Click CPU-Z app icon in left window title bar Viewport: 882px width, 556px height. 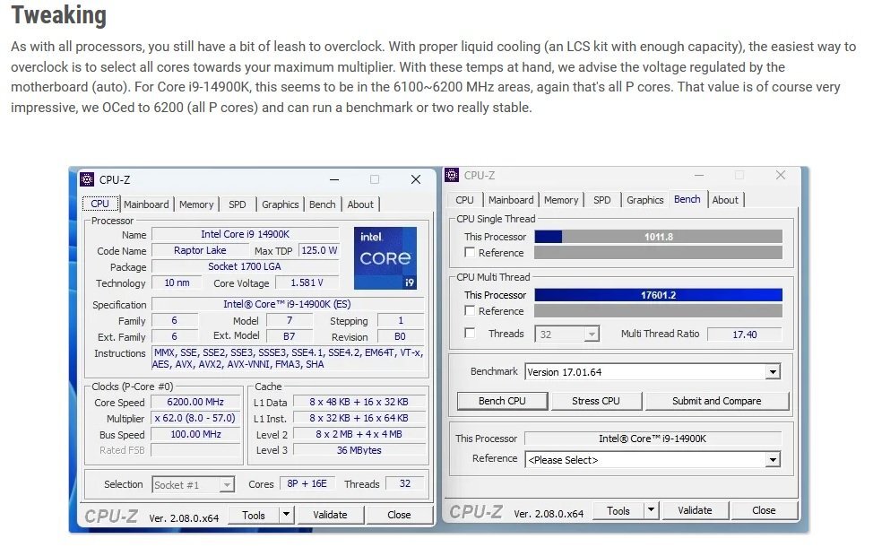point(87,179)
